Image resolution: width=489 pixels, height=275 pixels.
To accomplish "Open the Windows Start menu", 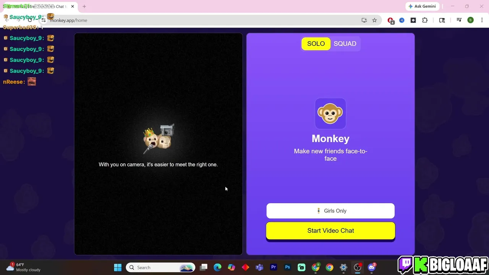I will point(118,267).
